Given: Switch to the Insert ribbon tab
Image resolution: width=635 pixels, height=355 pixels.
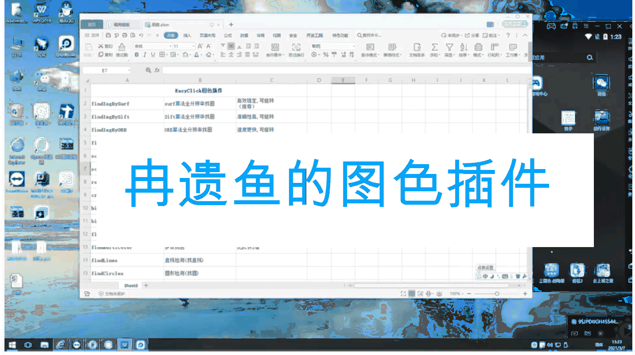Looking at the screenshot, I should (x=187, y=35).
